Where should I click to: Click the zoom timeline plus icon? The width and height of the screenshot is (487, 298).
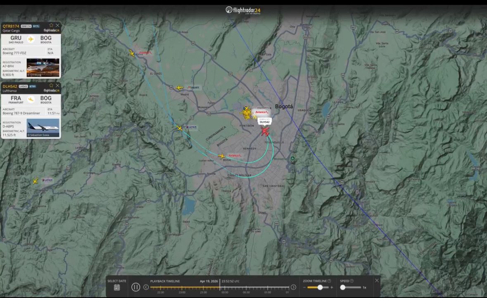click(x=332, y=287)
